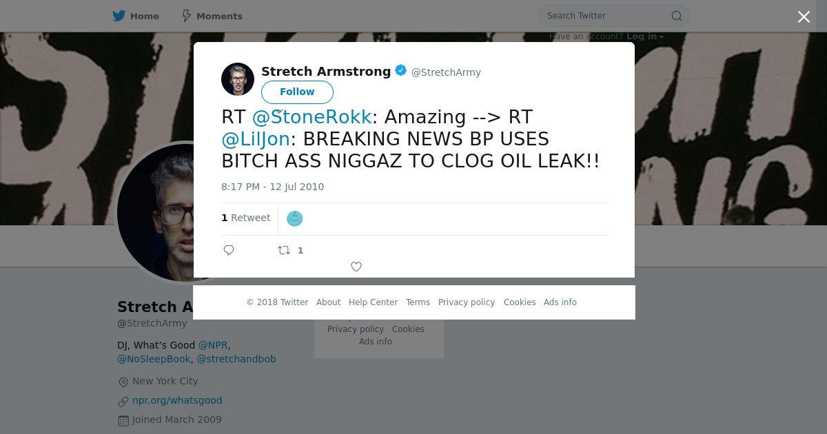
Task: Open the retweeter's teal avatar
Action: coord(294,218)
